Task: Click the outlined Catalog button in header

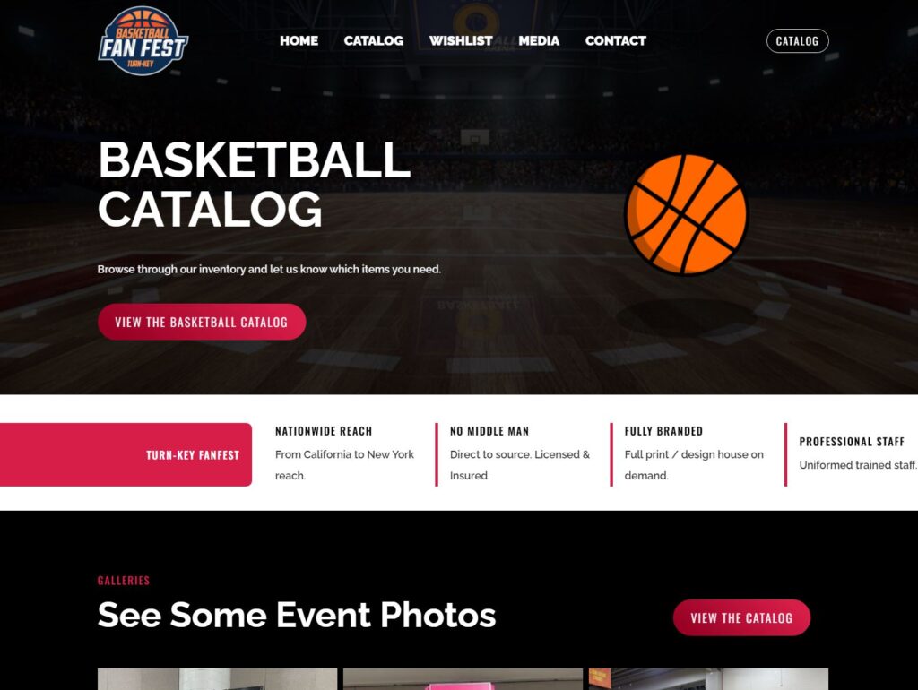Action: click(x=797, y=41)
